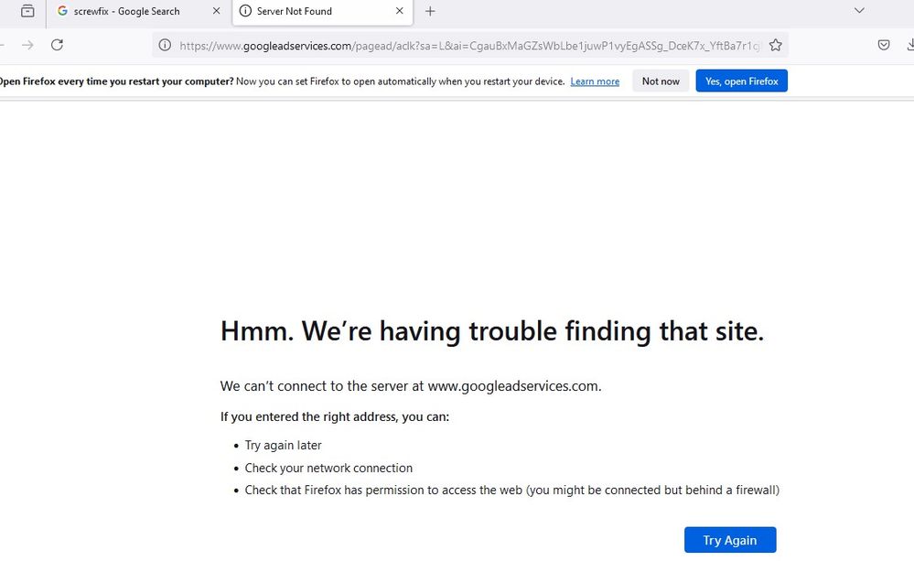Open the Learn more link
This screenshot has height=561, width=914.
pos(595,81)
